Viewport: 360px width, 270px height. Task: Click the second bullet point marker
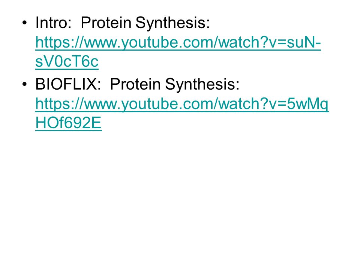(24, 84)
